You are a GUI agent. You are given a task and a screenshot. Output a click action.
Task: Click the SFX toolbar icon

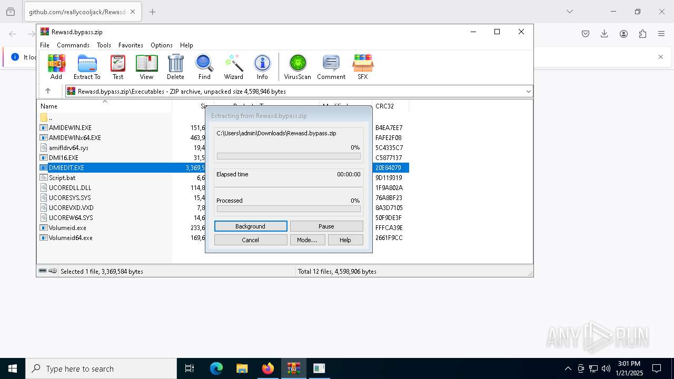coord(363,67)
